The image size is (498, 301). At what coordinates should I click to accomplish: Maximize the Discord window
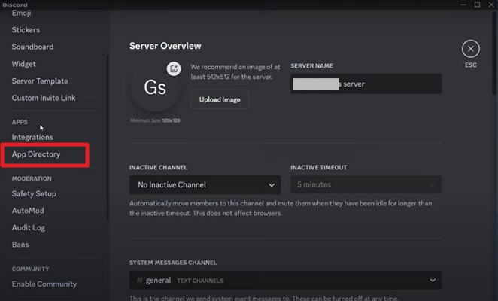[477, 5]
